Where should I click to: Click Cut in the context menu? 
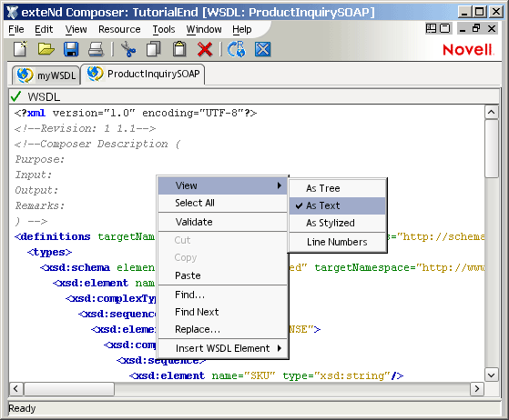tap(222, 240)
